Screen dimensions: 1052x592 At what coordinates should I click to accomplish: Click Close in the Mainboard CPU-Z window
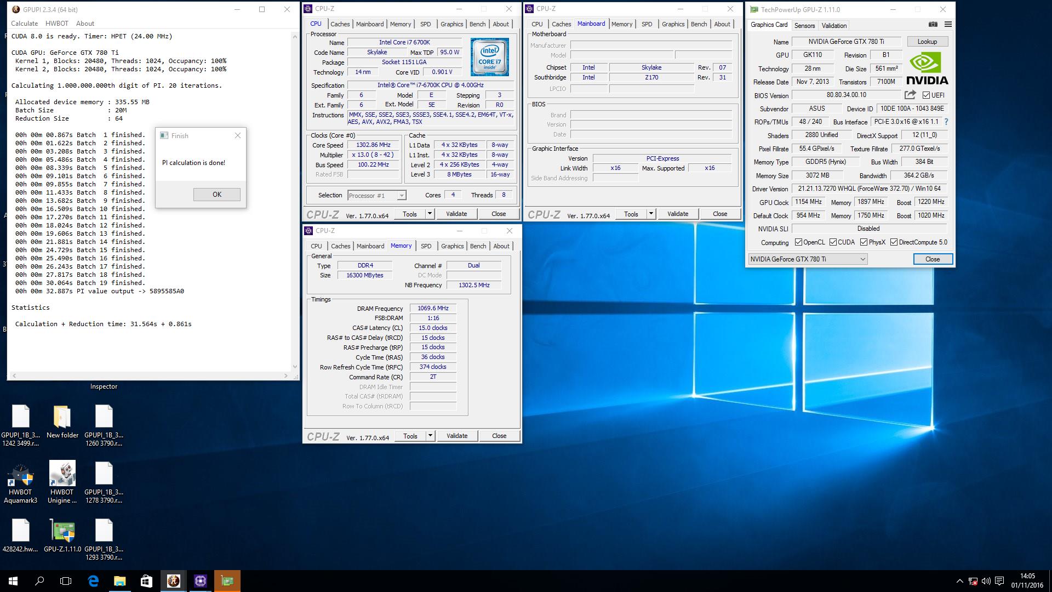tap(720, 214)
